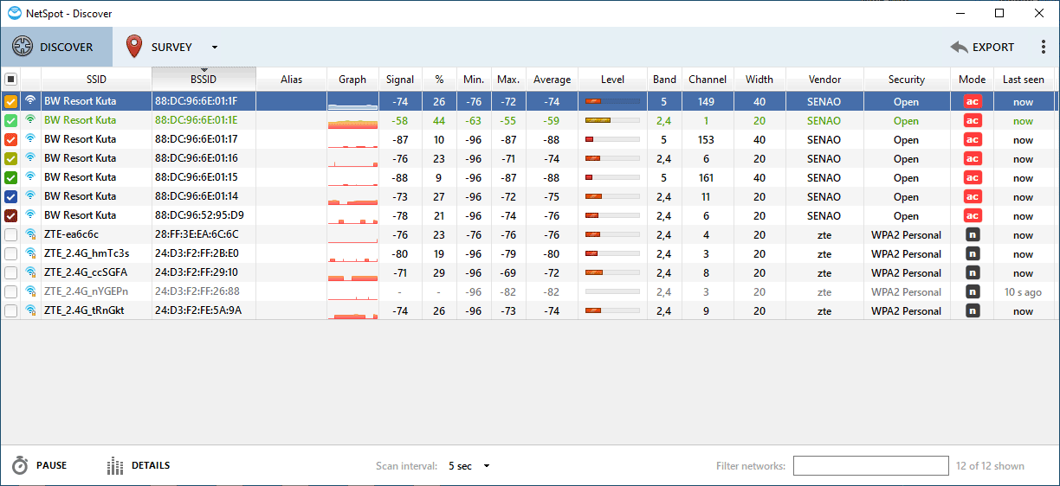Click the Band column header
The height and width of the screenshot is (486, 1060).
pyautogui.click(x=664, y=79)
